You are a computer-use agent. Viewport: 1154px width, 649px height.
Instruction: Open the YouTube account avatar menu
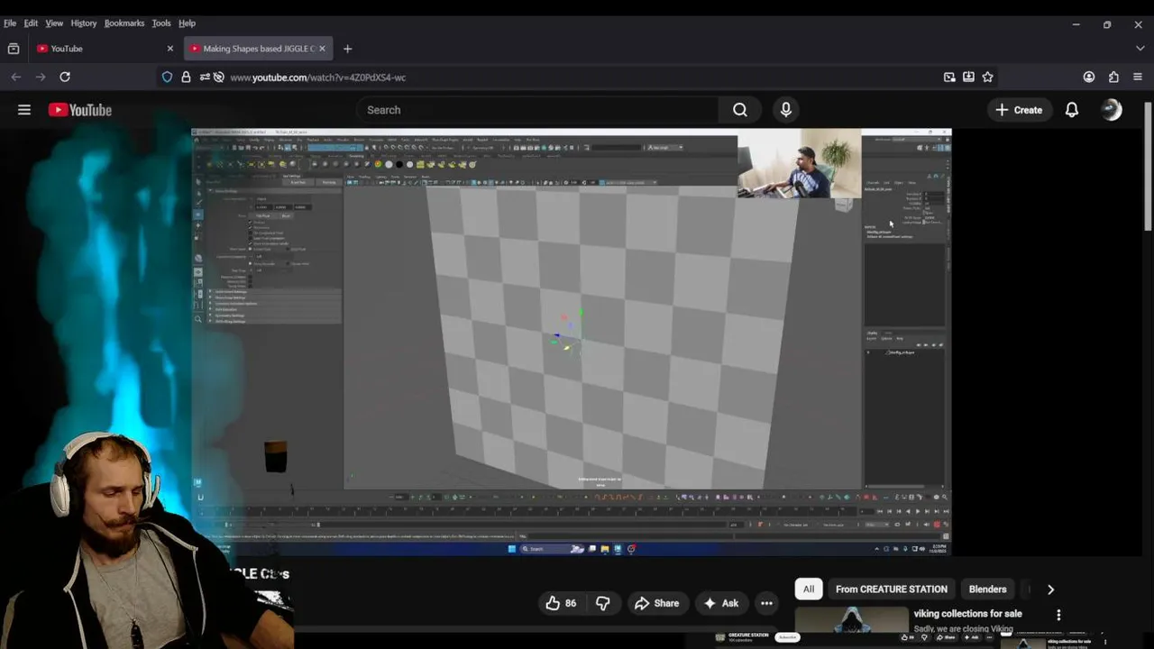point(1112,110)
